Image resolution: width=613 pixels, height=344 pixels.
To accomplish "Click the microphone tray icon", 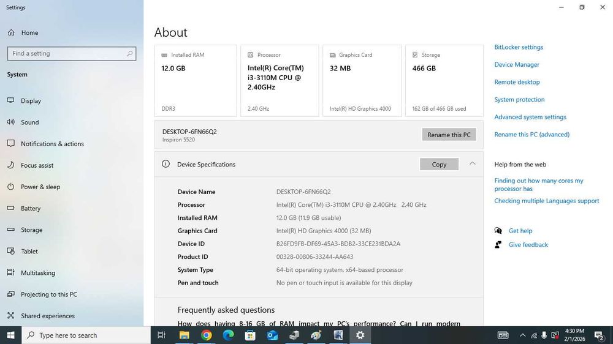I will pos(544,335).
